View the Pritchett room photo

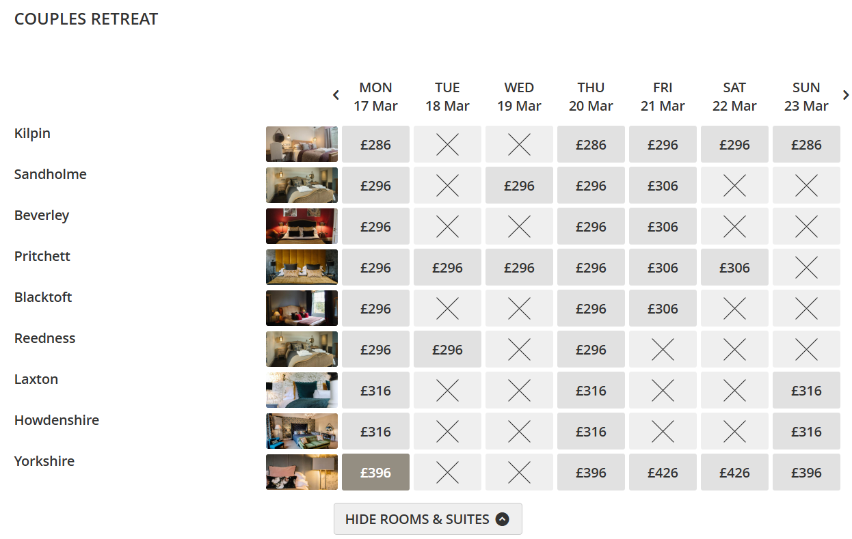coord(302,267)
